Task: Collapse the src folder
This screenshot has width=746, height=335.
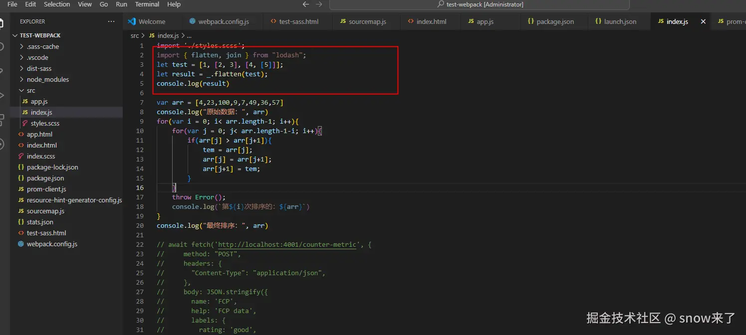Action: pyautogui.click(x=66, y=90)
